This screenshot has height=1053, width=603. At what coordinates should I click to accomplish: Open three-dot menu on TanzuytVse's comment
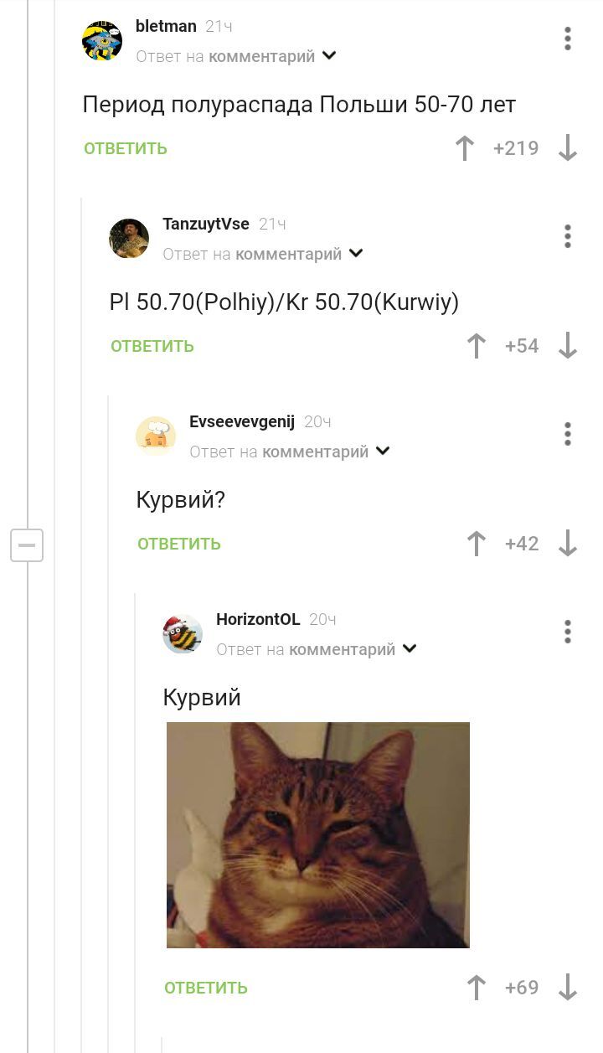[x=568, y=236]
